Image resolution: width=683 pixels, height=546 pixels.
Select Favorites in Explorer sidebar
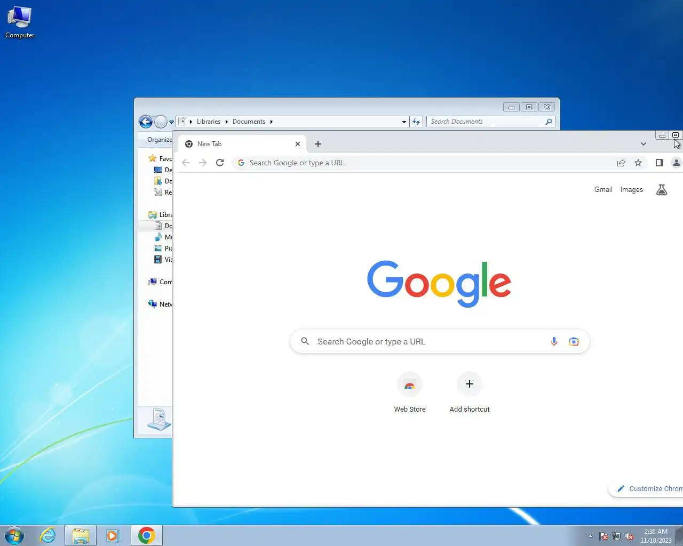[160, 158]
